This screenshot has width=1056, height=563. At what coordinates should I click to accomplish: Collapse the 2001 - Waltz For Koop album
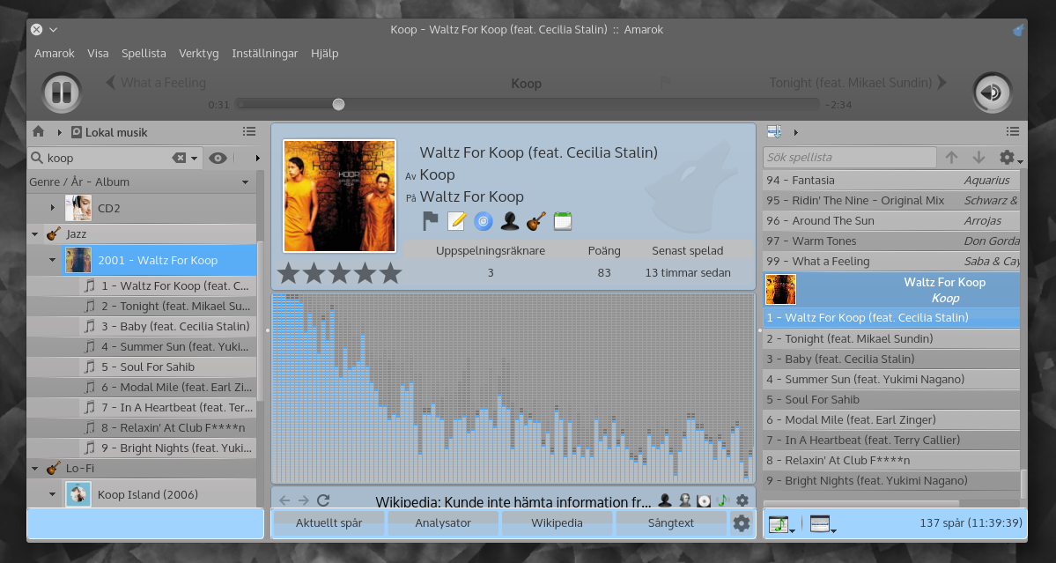(x=53, y=260)
